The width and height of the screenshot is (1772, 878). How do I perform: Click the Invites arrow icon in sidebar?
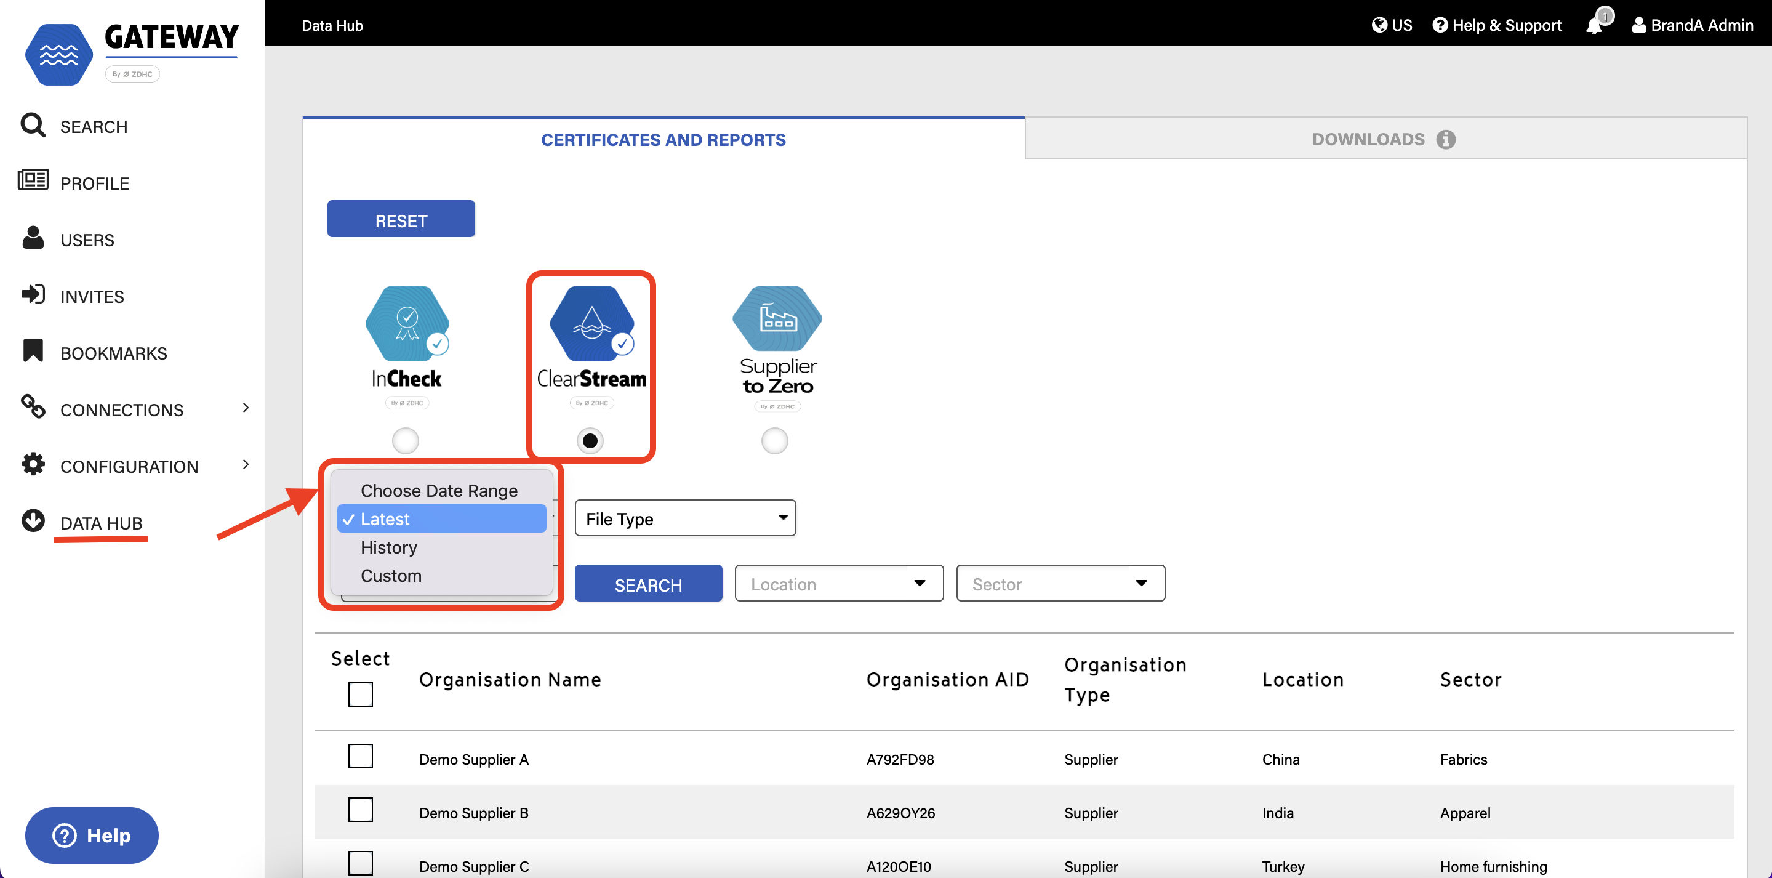coord(33,294)
